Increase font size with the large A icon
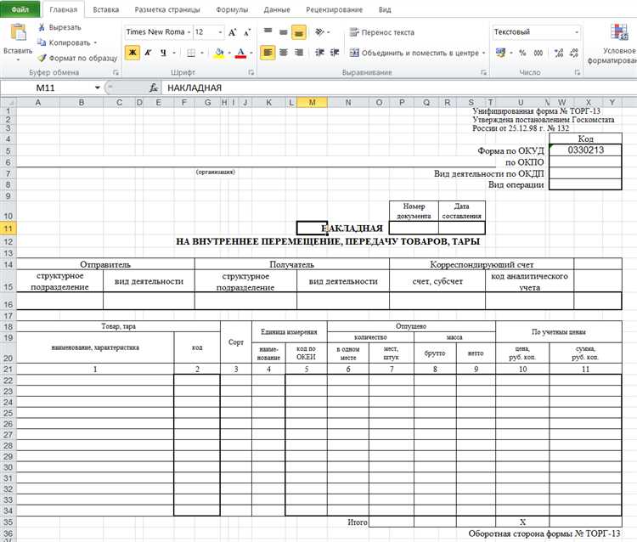The image size is (637, 542). pyautogui.click(x=233, y=32)
